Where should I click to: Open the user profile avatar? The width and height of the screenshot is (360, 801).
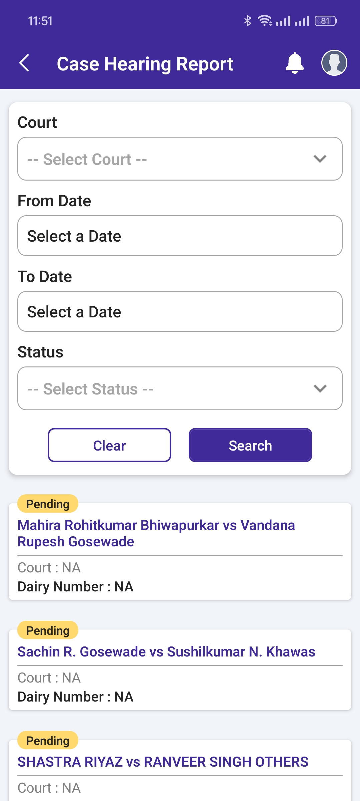point(334,63)
